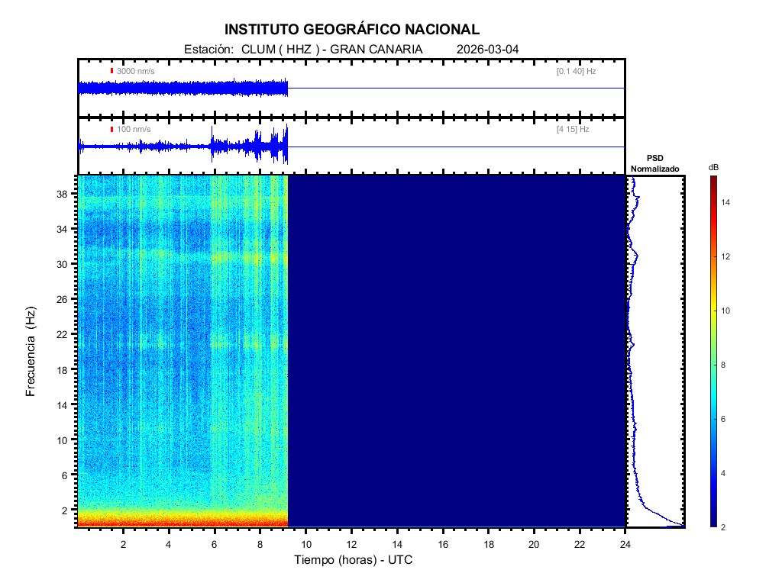Click the red 100 nm/s scale marker
782x586 pixels.
click(111, 130)
